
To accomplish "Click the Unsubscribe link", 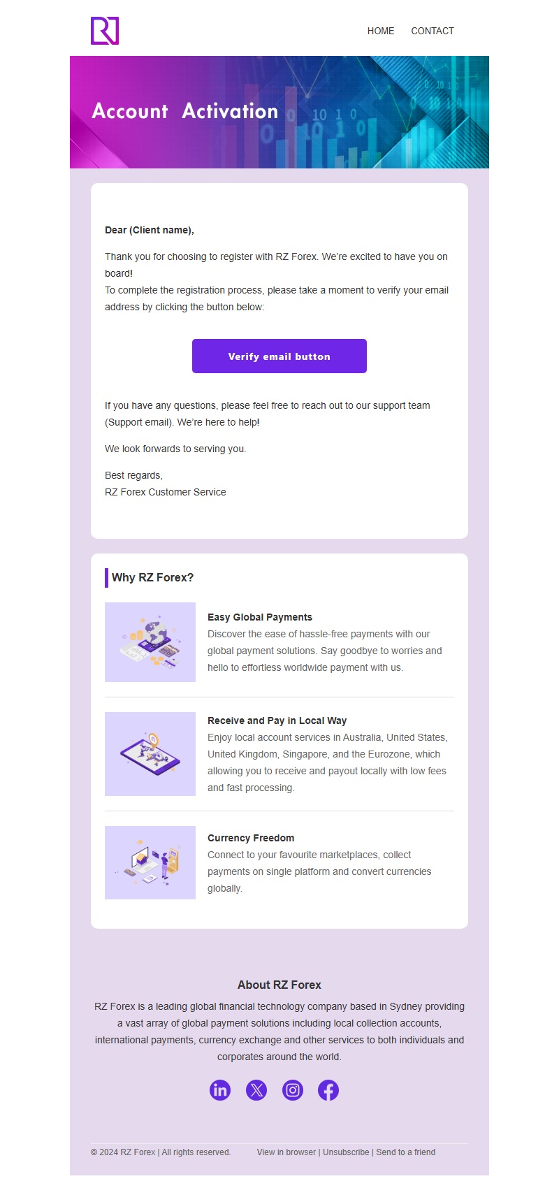I will (x=346, y=1152).
